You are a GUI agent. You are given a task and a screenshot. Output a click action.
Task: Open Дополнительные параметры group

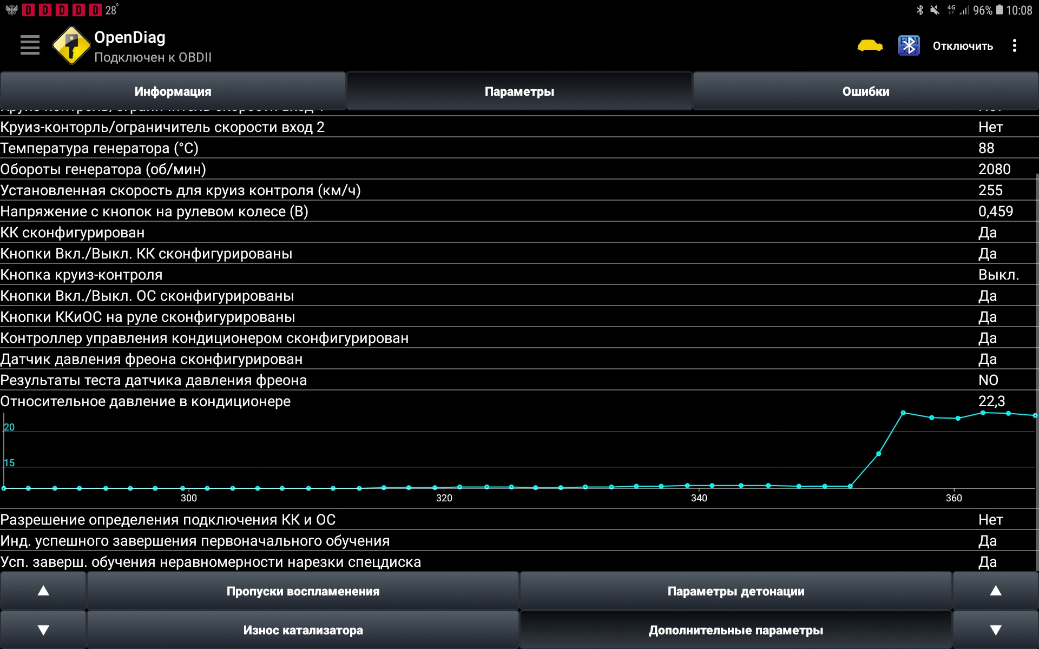click(736, 630)
